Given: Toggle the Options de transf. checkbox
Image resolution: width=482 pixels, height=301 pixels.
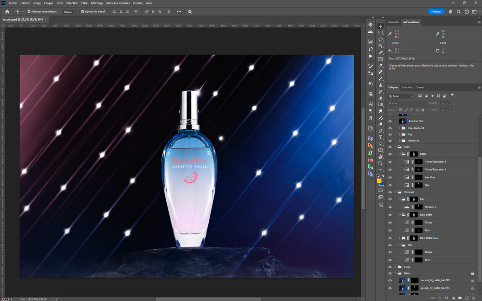Looking at the screenshot, I should coord(83,12).
